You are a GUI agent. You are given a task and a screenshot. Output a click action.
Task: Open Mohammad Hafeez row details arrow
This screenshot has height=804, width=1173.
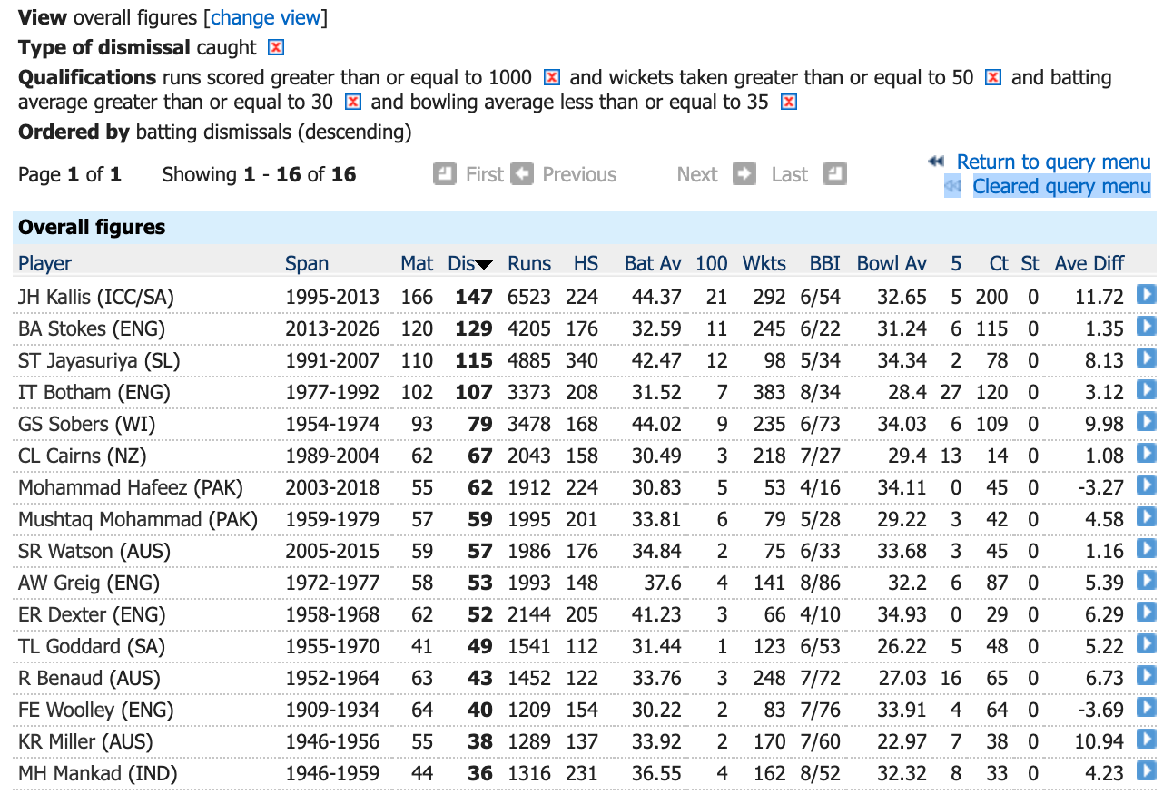pos(1147,485)
